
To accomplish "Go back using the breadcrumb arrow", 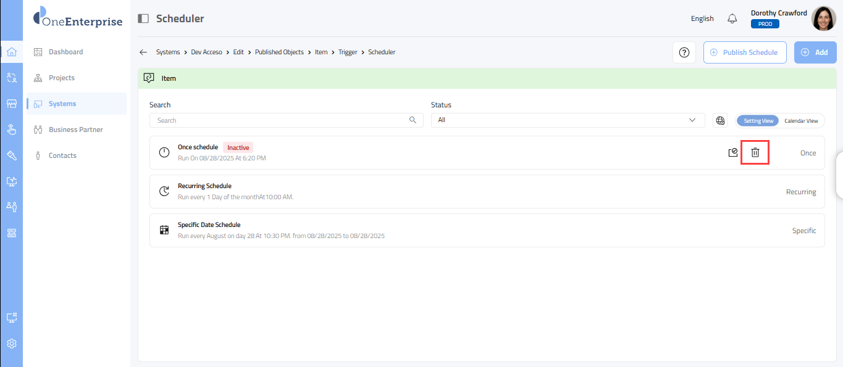I will (143, 52).
